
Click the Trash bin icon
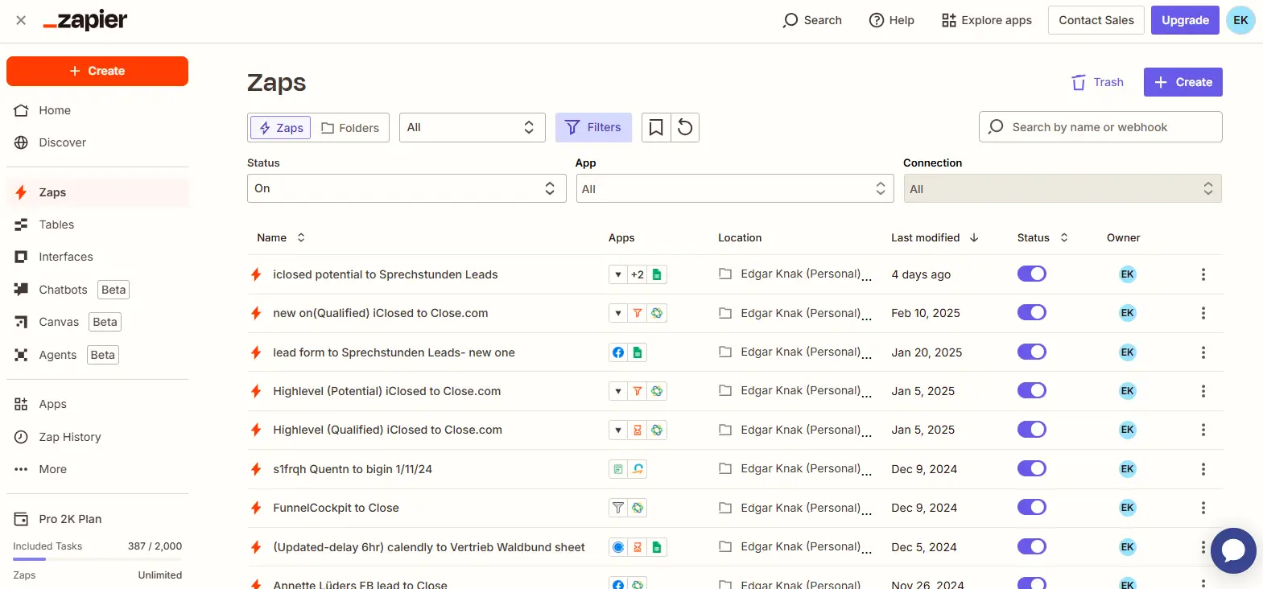[1079, 82]
